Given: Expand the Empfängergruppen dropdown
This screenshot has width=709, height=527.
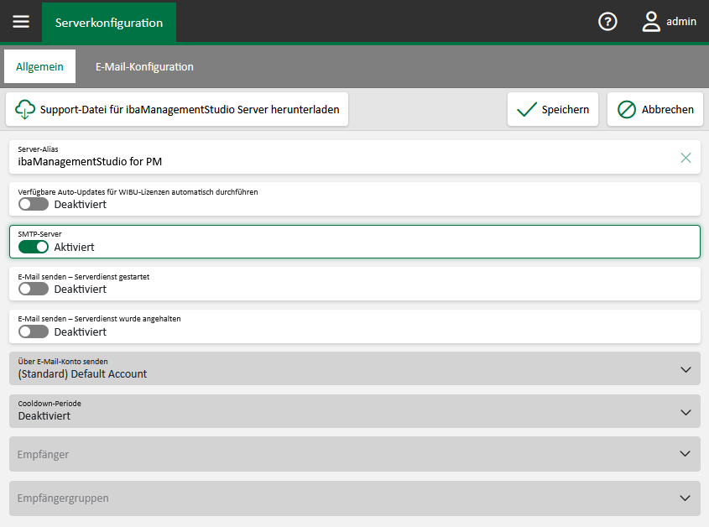Looking at the screenshot, I should (x=354, y=498).
